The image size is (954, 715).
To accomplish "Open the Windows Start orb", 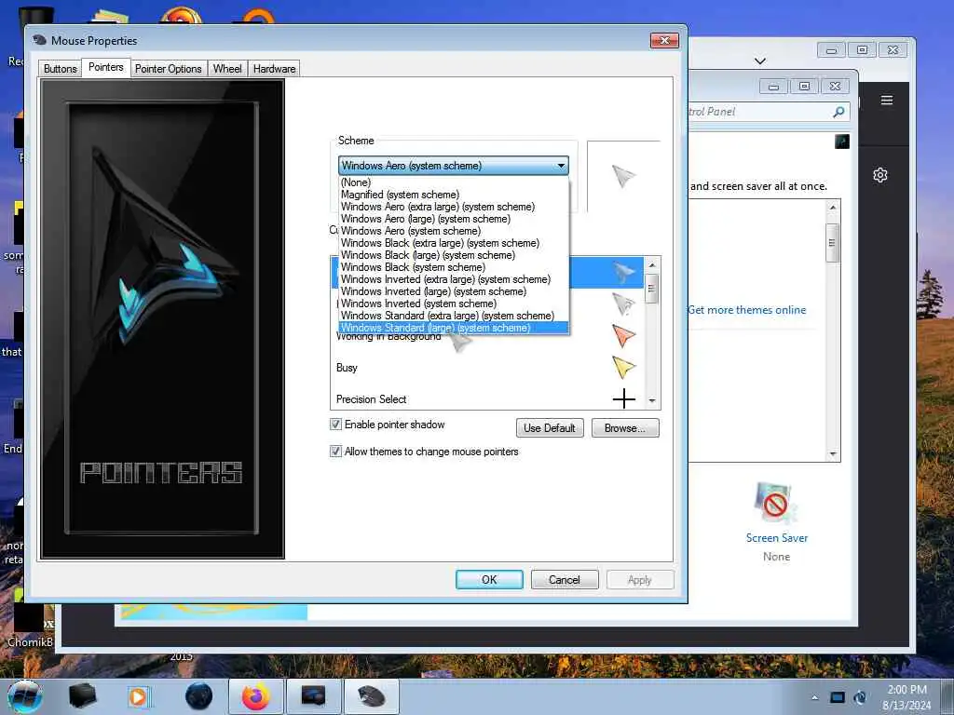I will pos(25,696).
